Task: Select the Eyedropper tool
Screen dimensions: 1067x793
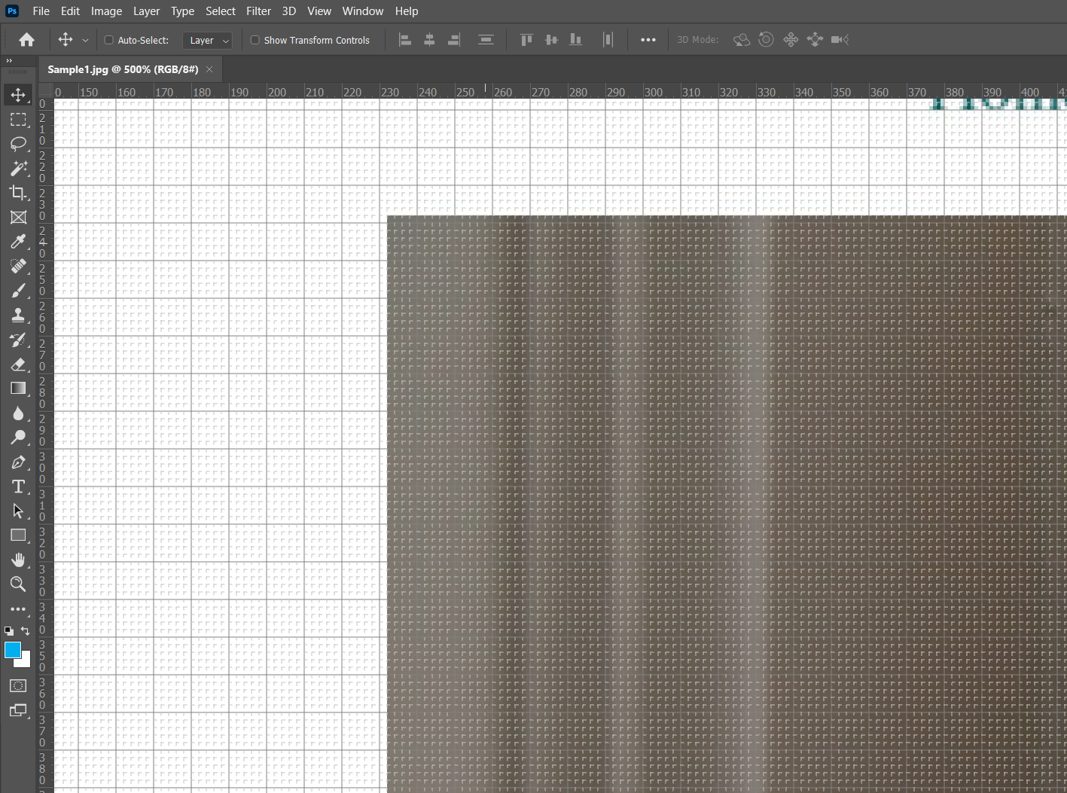Action: pyautogui.click(x=19, y=241)
